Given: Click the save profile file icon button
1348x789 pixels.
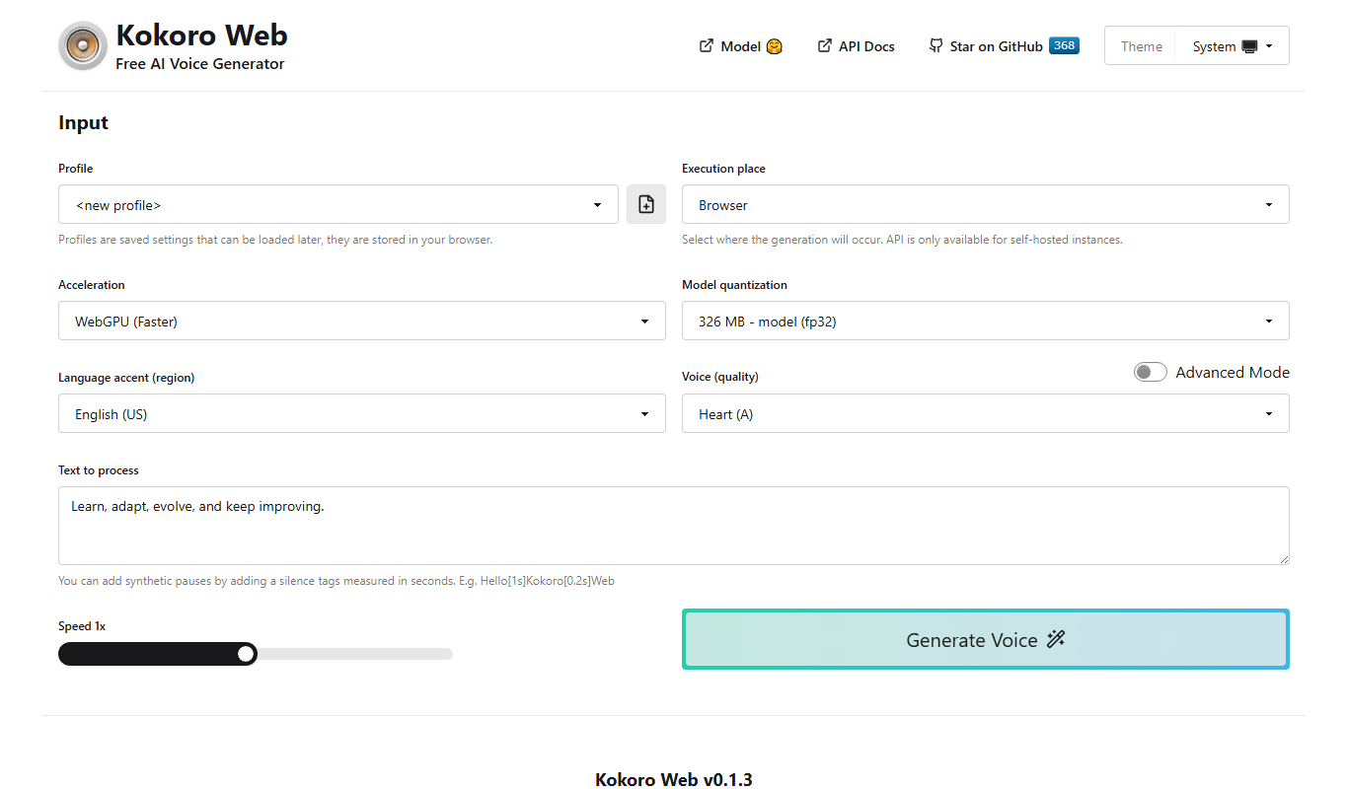Looking at the screenshot, I should click(646, 204).
